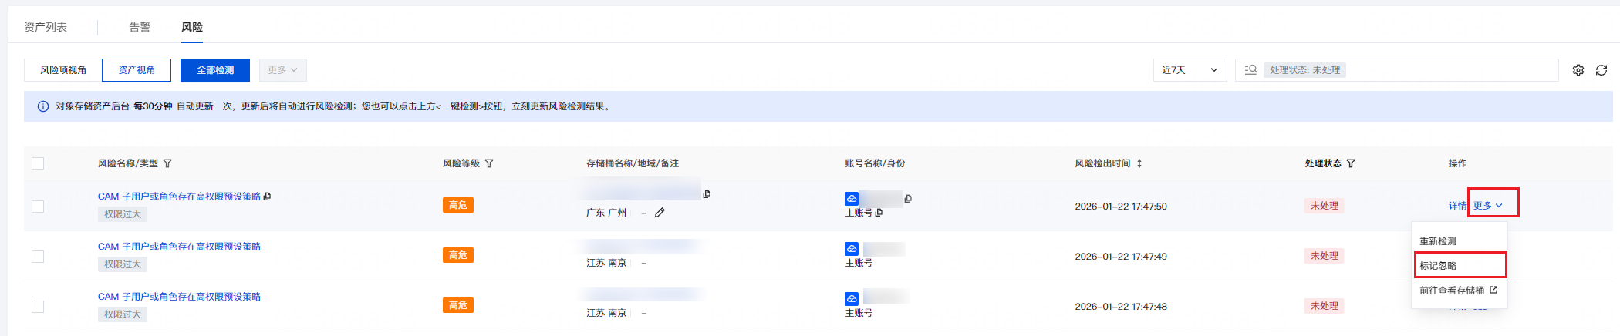1620x336 pixels.
Task: Filter by 风险名称/类型 funnel icon
Action: pyautogui.click(x=167, y=163)
